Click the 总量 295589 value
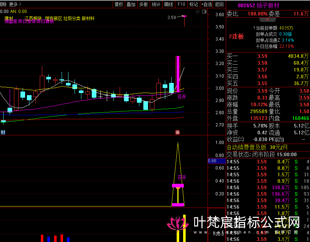Image resolution: width=310 pixels, height=242 pixels. pyautogui.click(x=259, y=112)
